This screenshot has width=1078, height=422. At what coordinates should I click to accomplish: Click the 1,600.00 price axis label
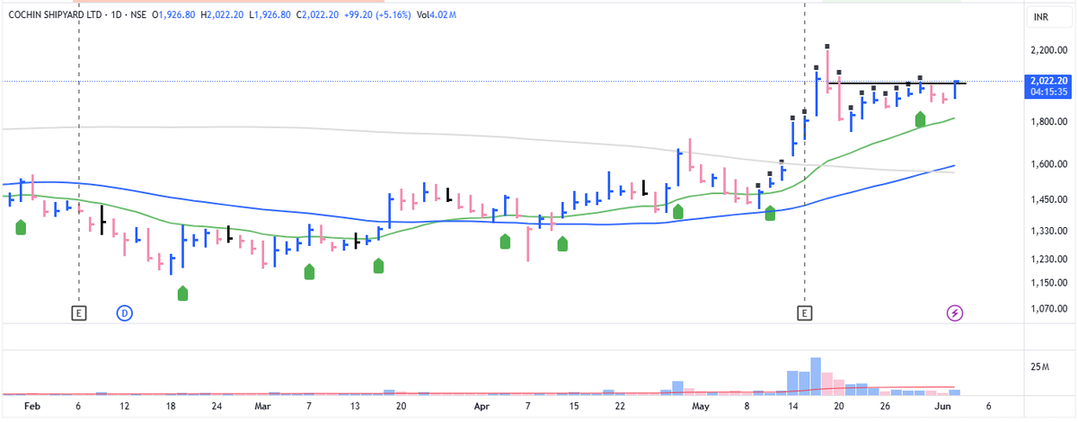pos(1049,164)
